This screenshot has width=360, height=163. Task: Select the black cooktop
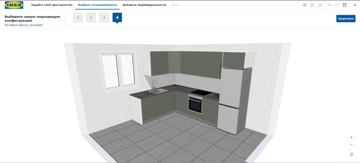point(201,92)
